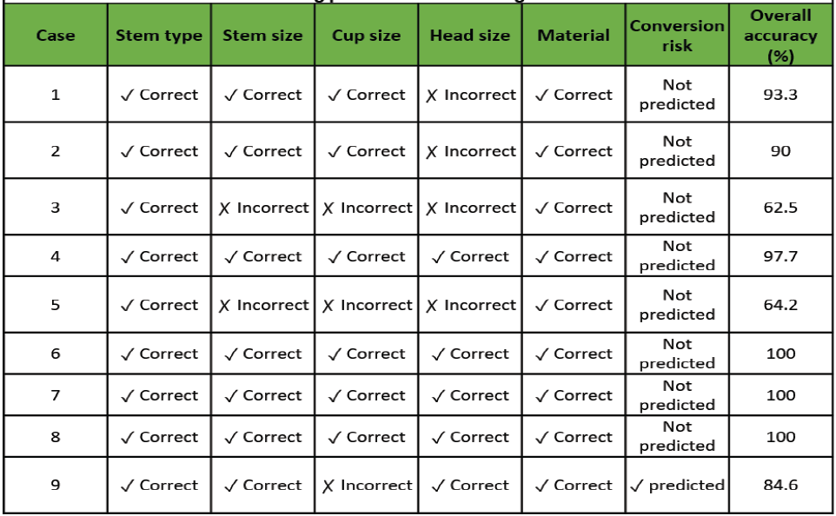Select the 90 accuracy cell for case 2
Screen dimensions: 836x516
tap(780, 151)
